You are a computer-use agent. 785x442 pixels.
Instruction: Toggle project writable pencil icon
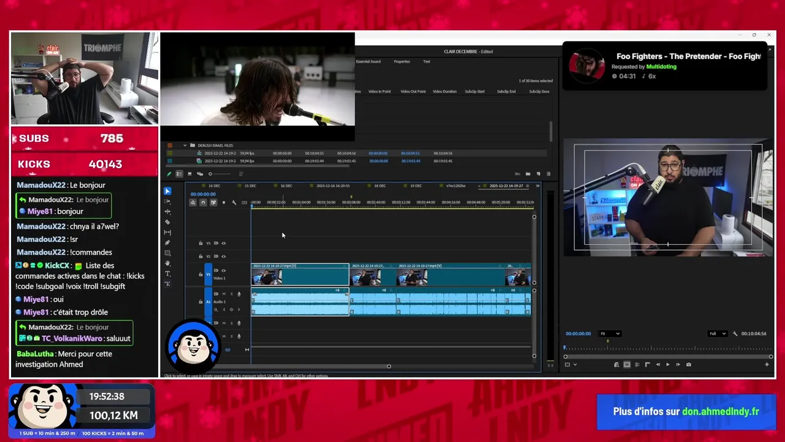click(169, 174)
